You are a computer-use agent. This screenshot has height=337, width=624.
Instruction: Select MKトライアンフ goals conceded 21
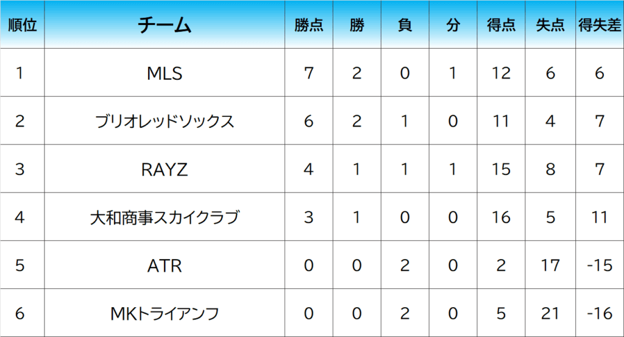(x=550, y=314)
